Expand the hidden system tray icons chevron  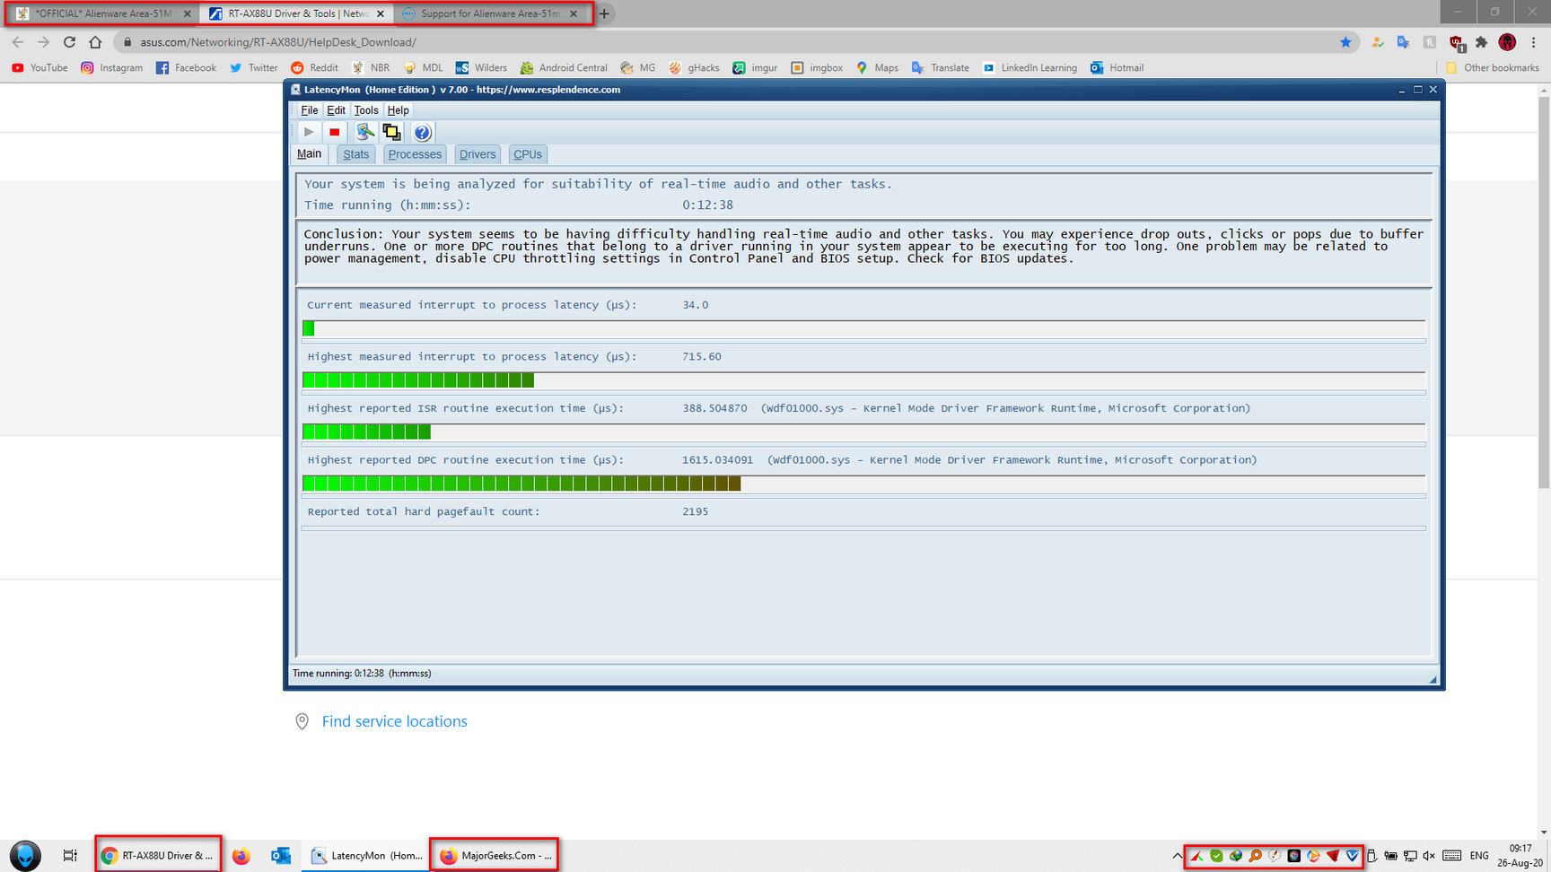(x=1177, y=856)
